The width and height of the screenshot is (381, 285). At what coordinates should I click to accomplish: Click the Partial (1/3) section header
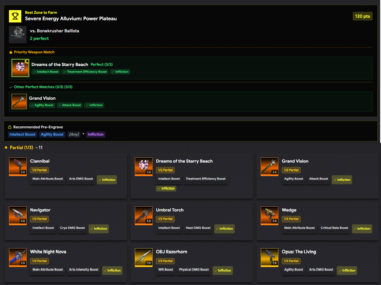(x=21, y=148)
